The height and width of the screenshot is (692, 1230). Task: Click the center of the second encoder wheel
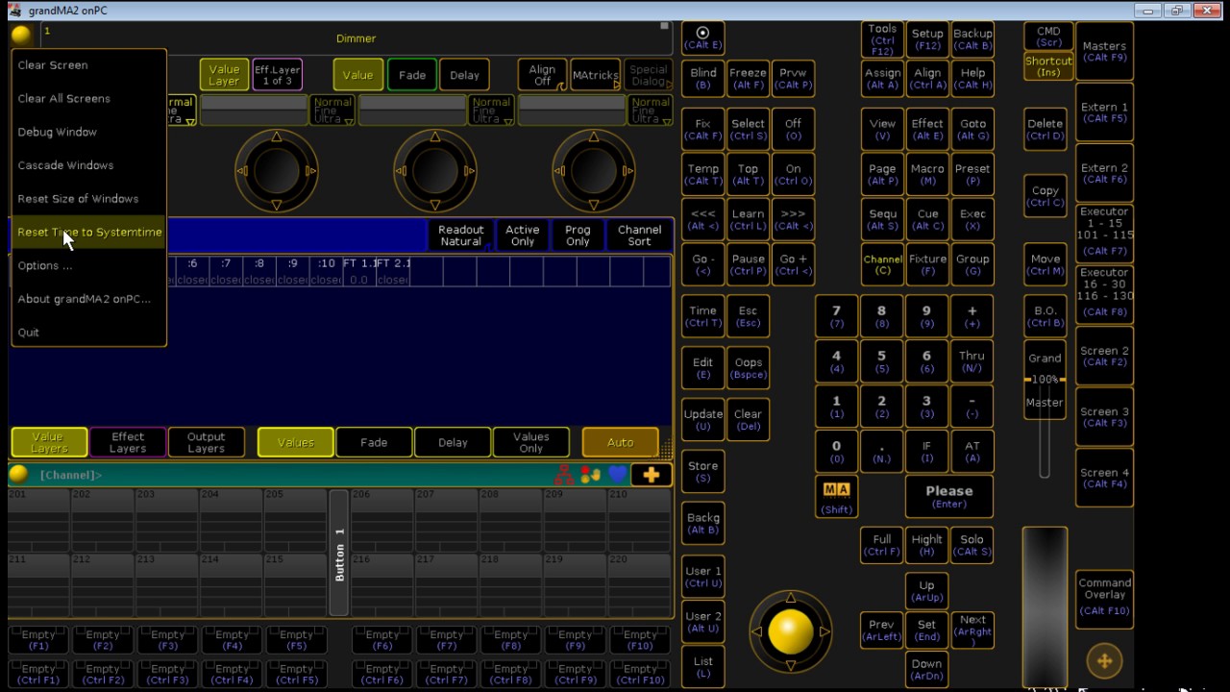pyautogui.click(x=434, y=171)
